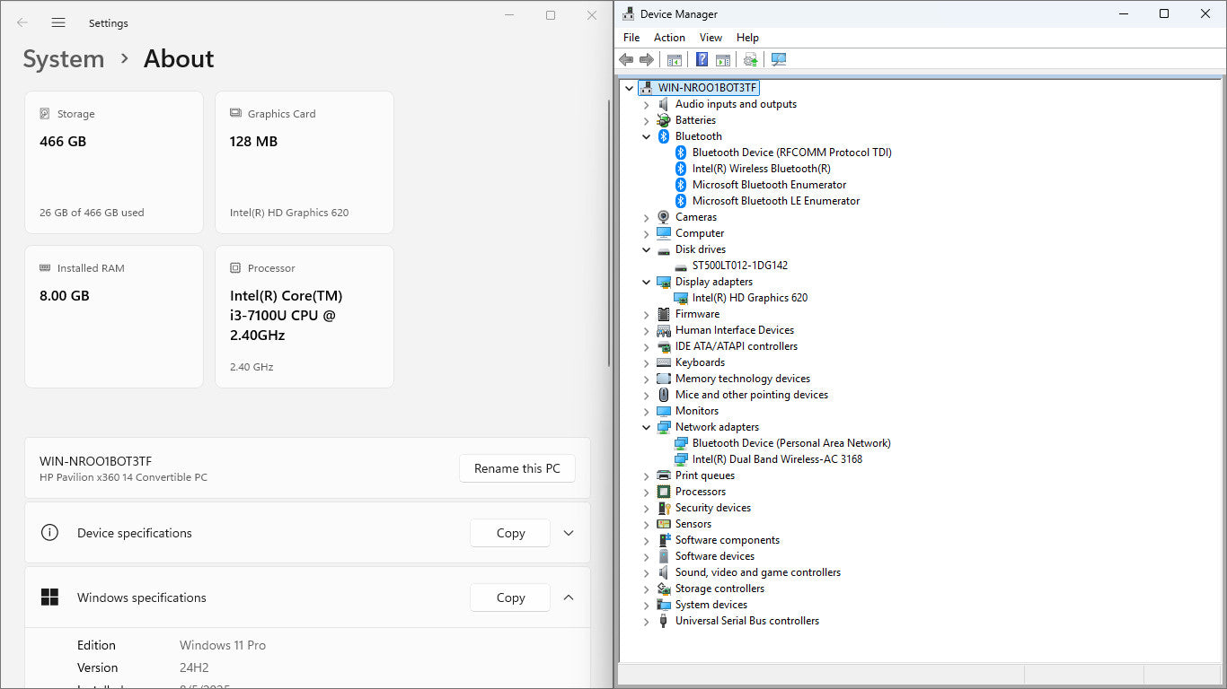Select the ST500LT012-1DG142 disk drive
This screenshot has height=689, width=1227.
pos(739,266)
